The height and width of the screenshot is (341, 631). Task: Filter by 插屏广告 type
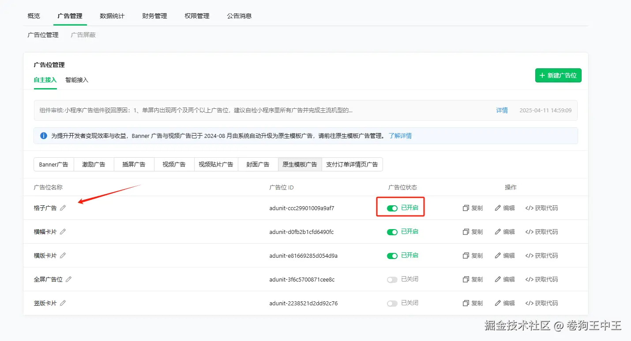coord(134,164)
